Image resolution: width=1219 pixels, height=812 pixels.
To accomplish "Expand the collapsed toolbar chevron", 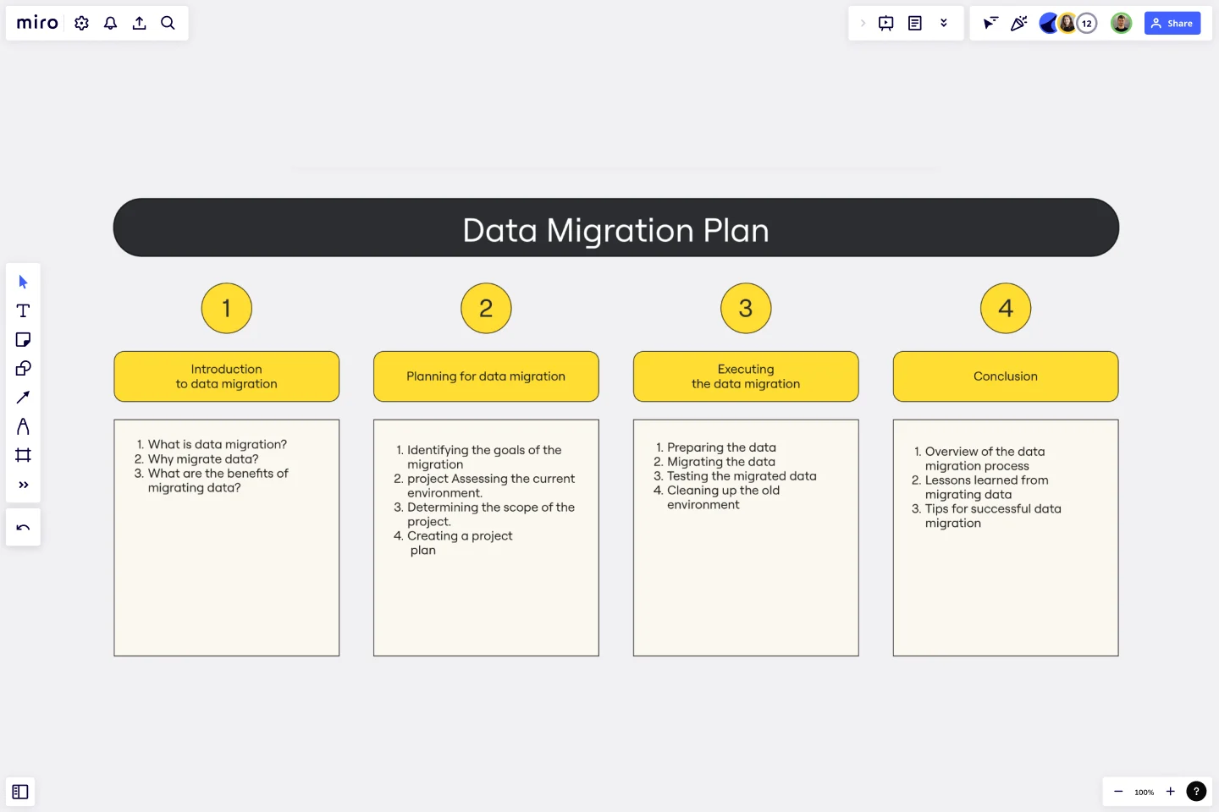I will tap(863, 23).
